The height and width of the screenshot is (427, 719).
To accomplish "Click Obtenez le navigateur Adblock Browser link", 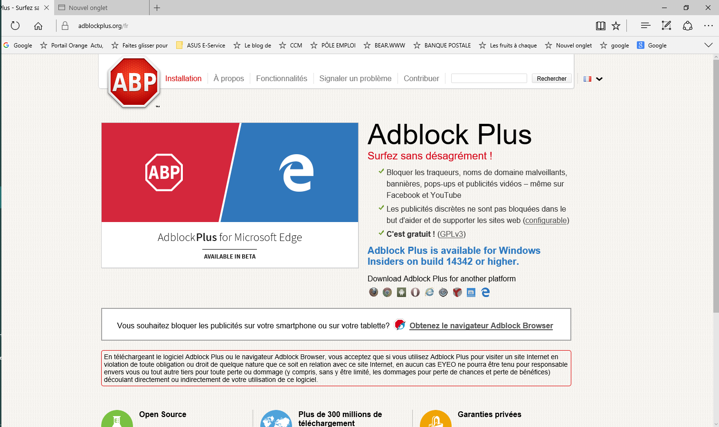I will (x=481, y=326).
